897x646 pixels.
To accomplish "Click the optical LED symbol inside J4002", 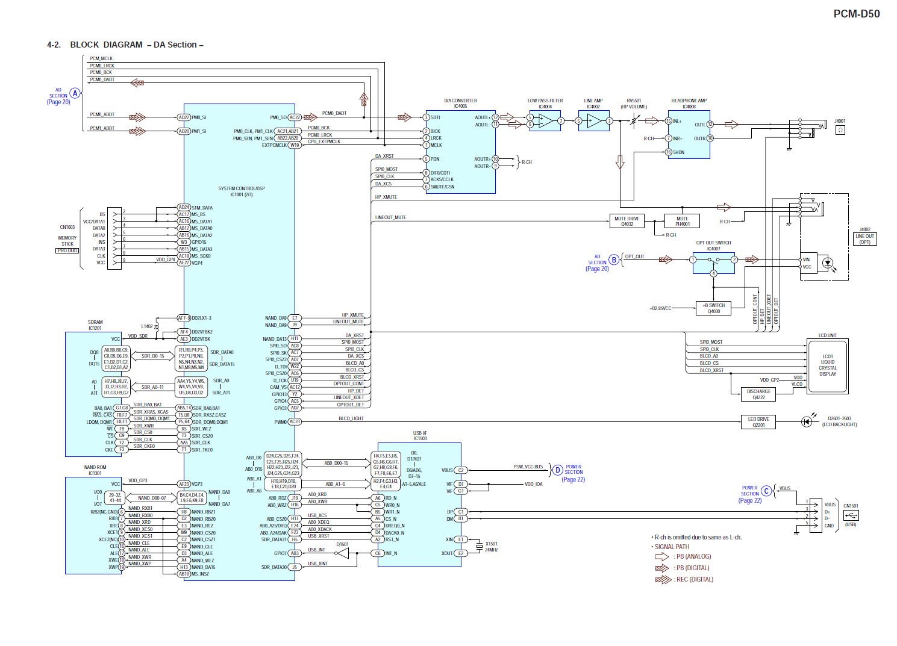I will [x=828, y=262].
